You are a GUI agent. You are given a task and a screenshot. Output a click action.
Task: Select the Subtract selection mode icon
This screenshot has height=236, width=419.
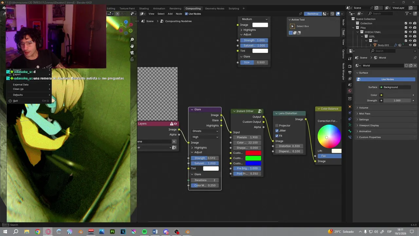[x=299, y=33]
